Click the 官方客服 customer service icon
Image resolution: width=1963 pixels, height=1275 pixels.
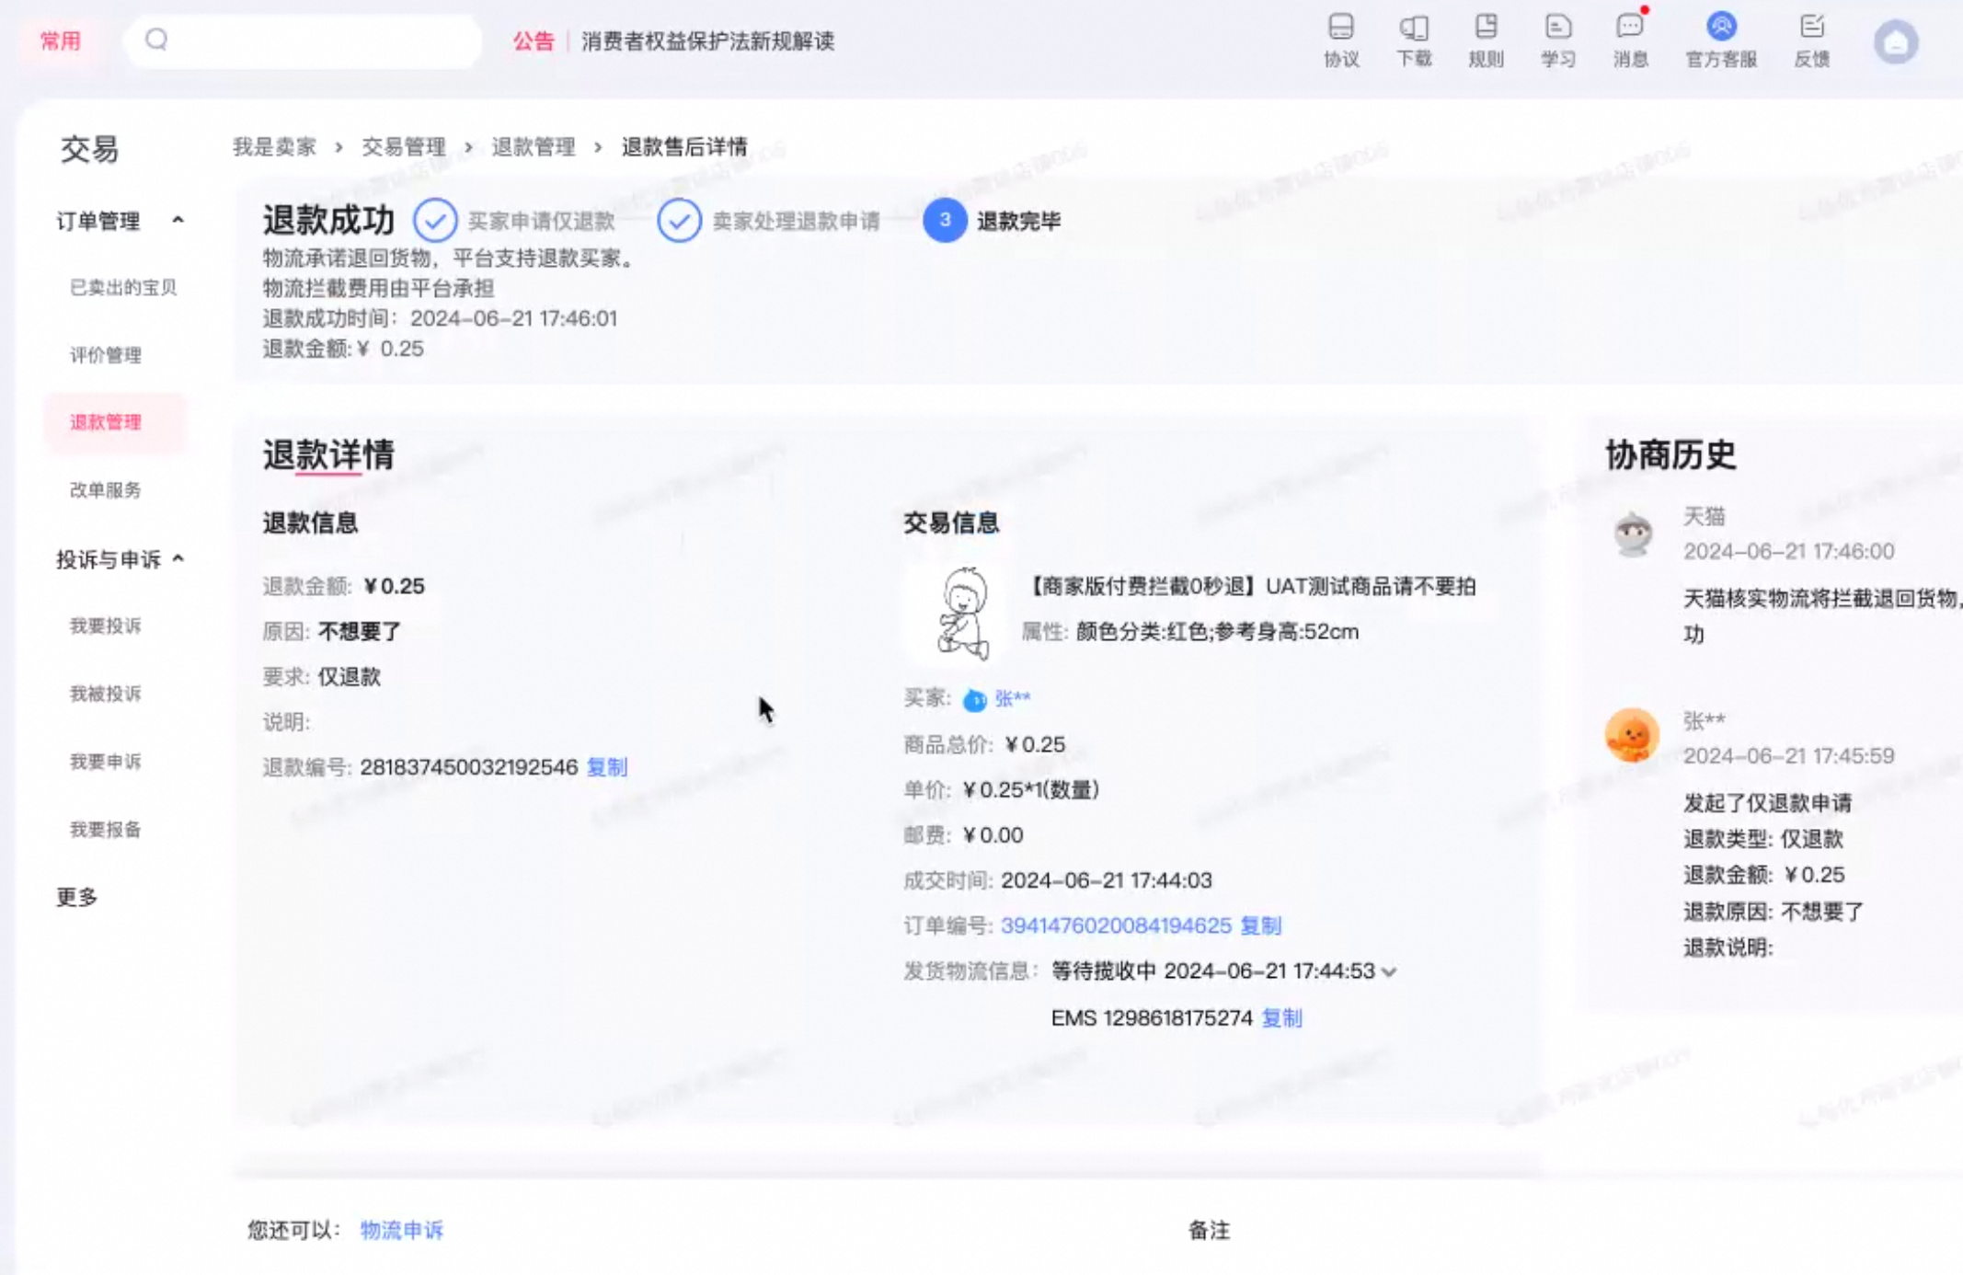click(1721, 41)
